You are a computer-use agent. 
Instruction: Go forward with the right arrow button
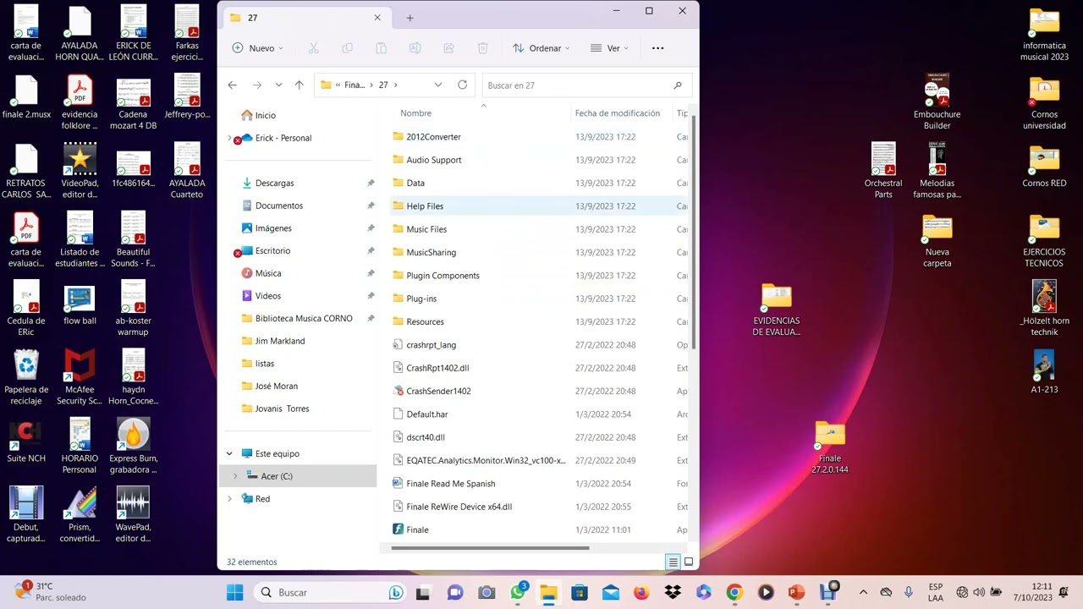(257, 85)
